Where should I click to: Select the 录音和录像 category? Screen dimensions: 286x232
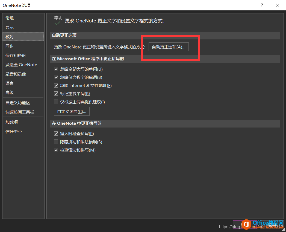click(x=23, y=74)
